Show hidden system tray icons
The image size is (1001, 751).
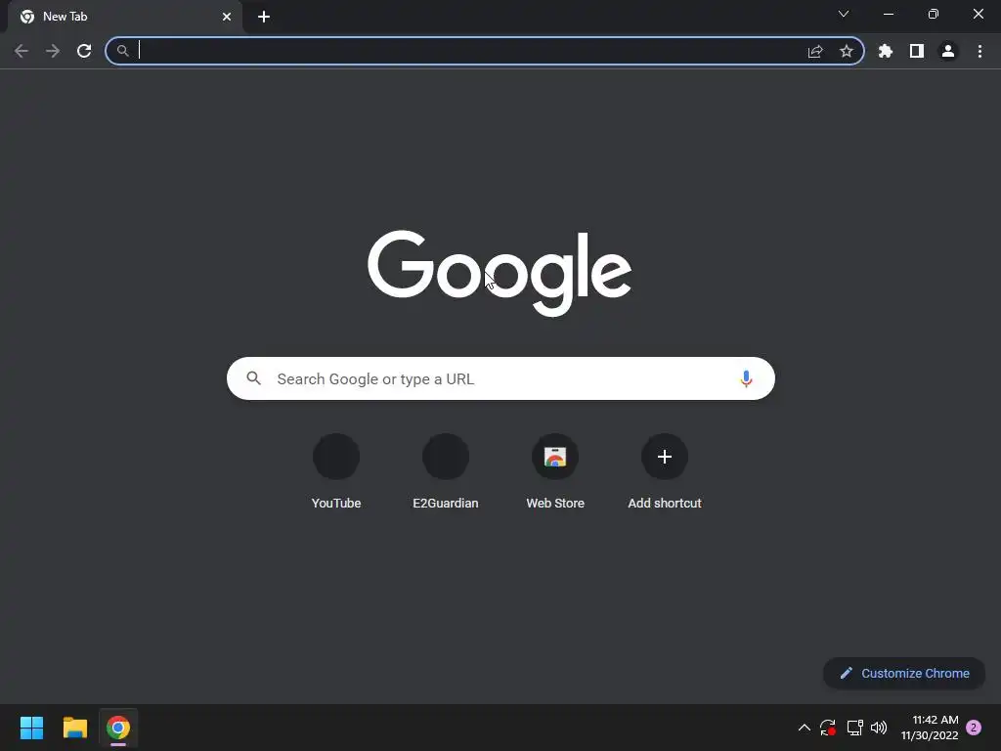805,728
